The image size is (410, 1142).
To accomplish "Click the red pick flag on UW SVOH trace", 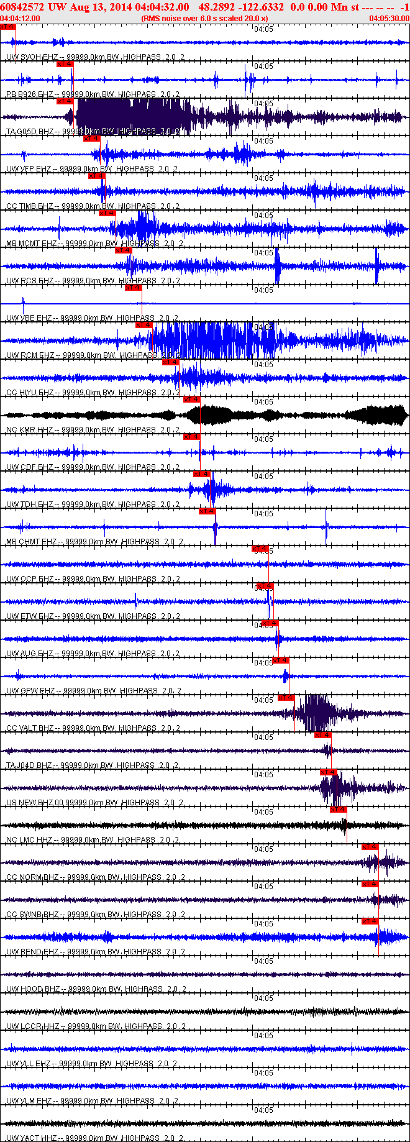I will (7, 27).
